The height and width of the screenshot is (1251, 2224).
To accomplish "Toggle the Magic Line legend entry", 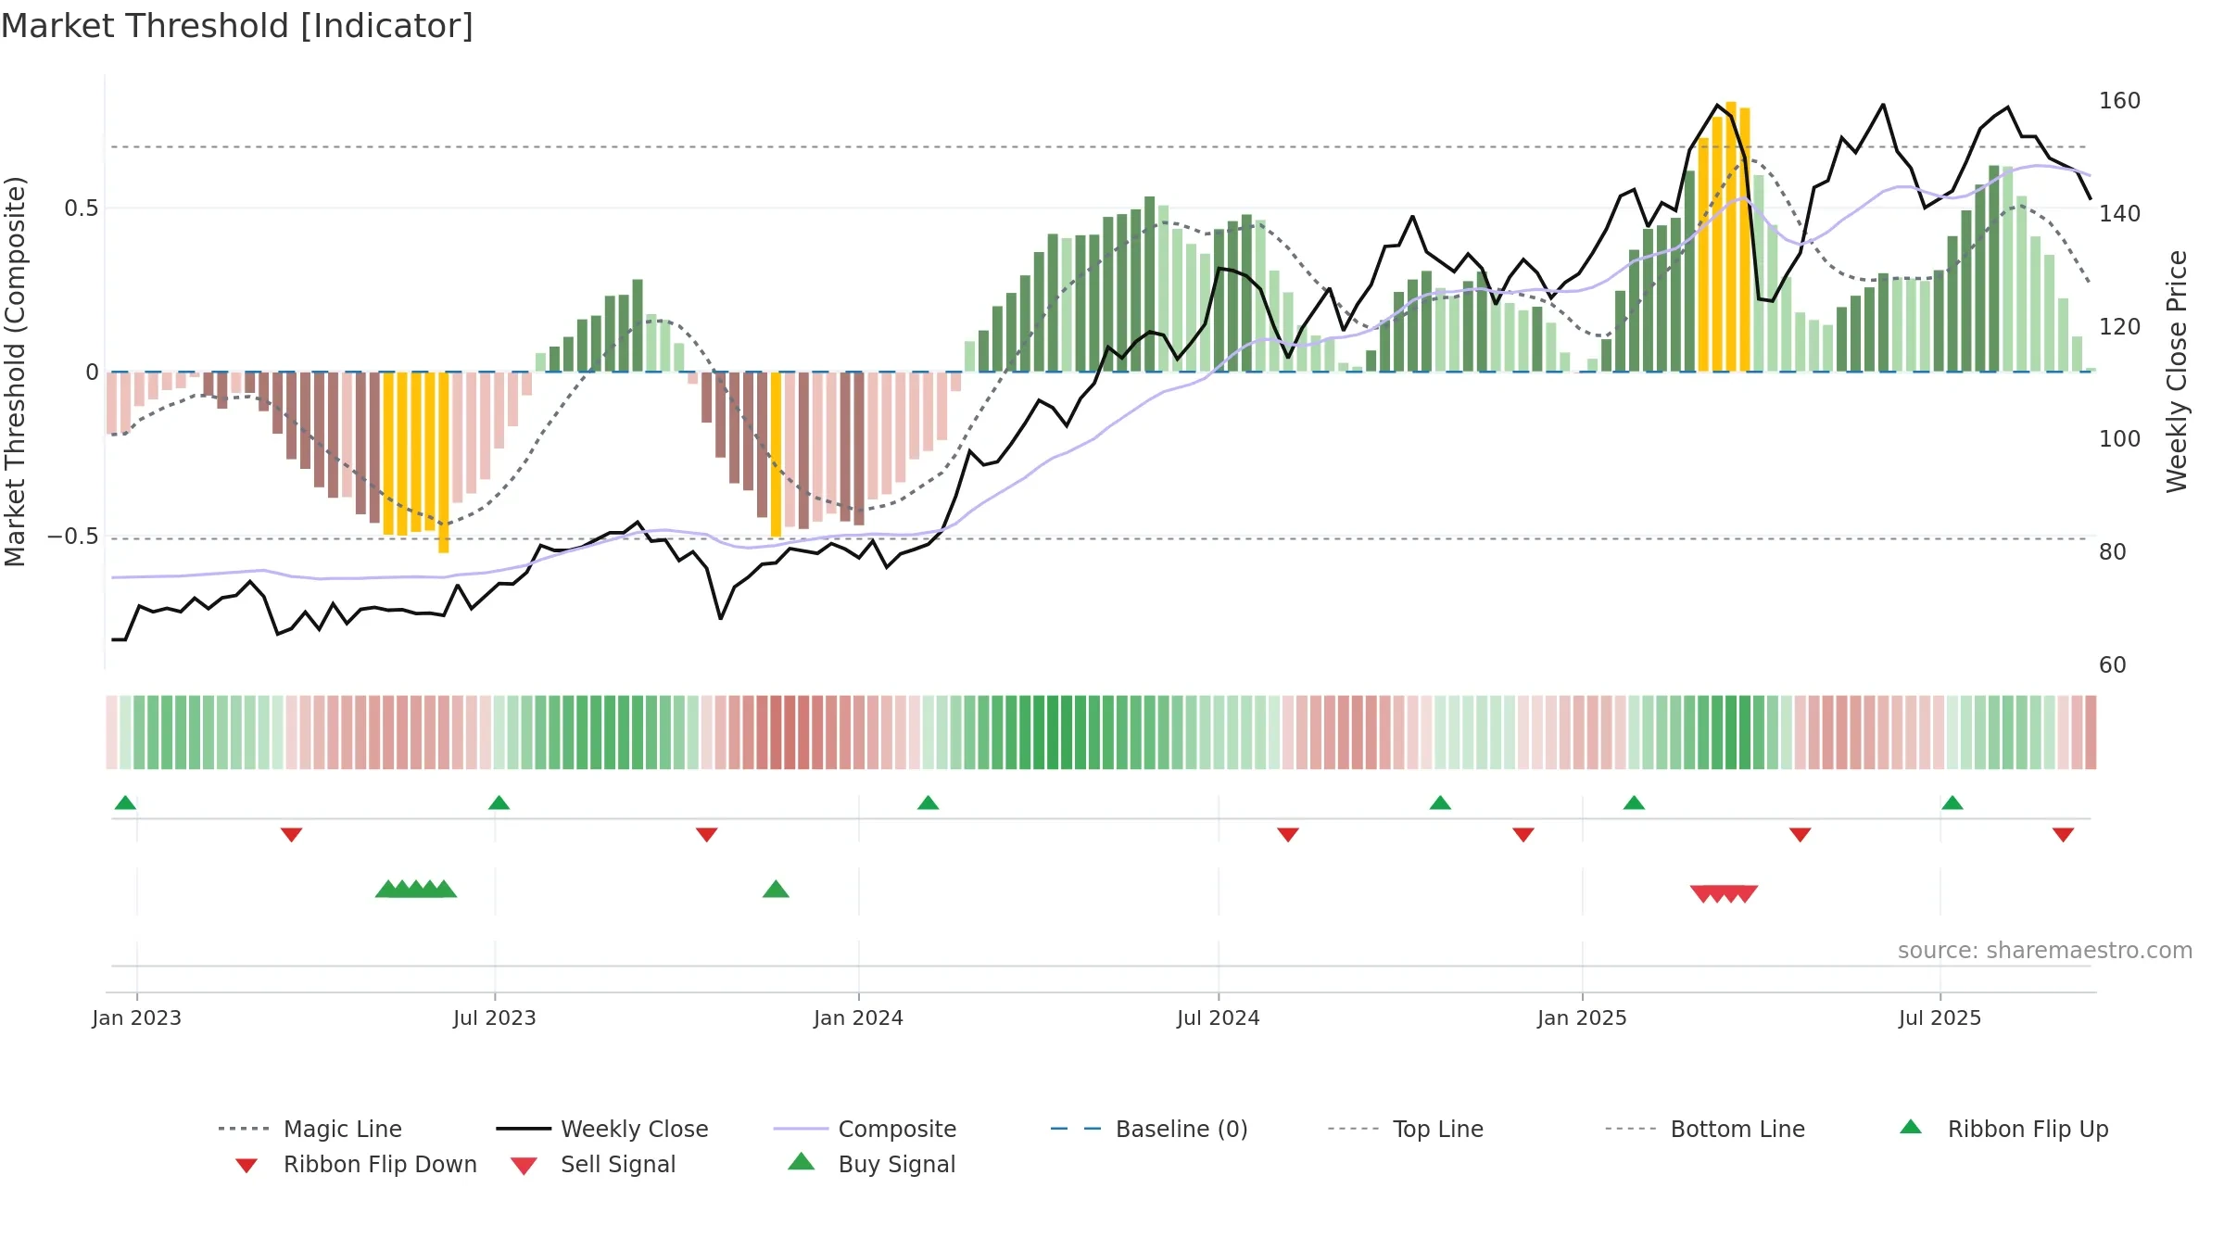I will pyautogui.click(x=310, y=1129).
